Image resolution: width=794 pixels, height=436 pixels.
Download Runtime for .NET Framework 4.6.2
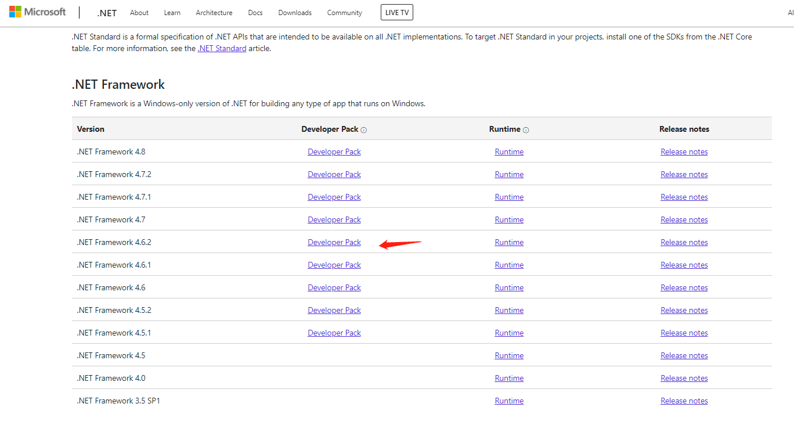(x=509, y=242)
